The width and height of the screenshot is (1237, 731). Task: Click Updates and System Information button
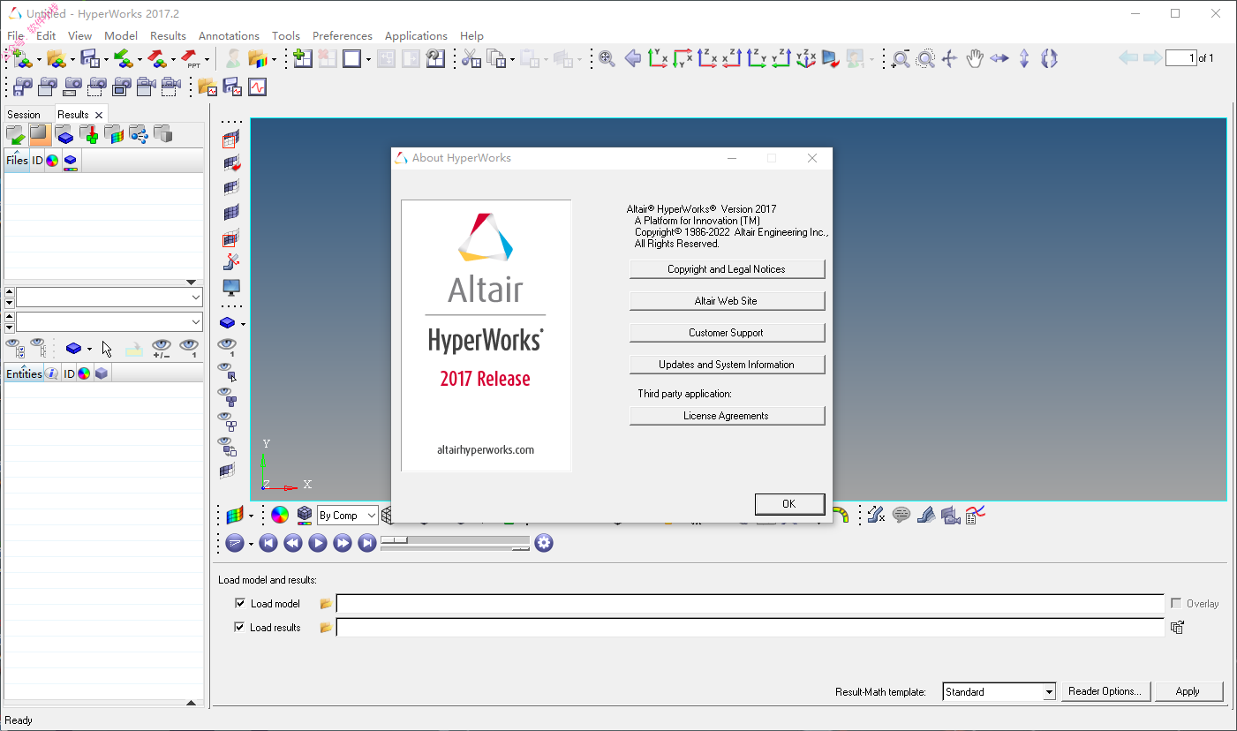727,365
